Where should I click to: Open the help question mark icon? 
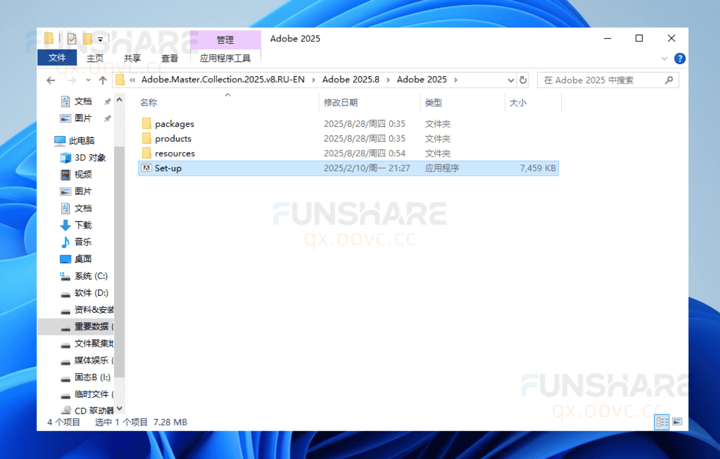pos(680,59)
